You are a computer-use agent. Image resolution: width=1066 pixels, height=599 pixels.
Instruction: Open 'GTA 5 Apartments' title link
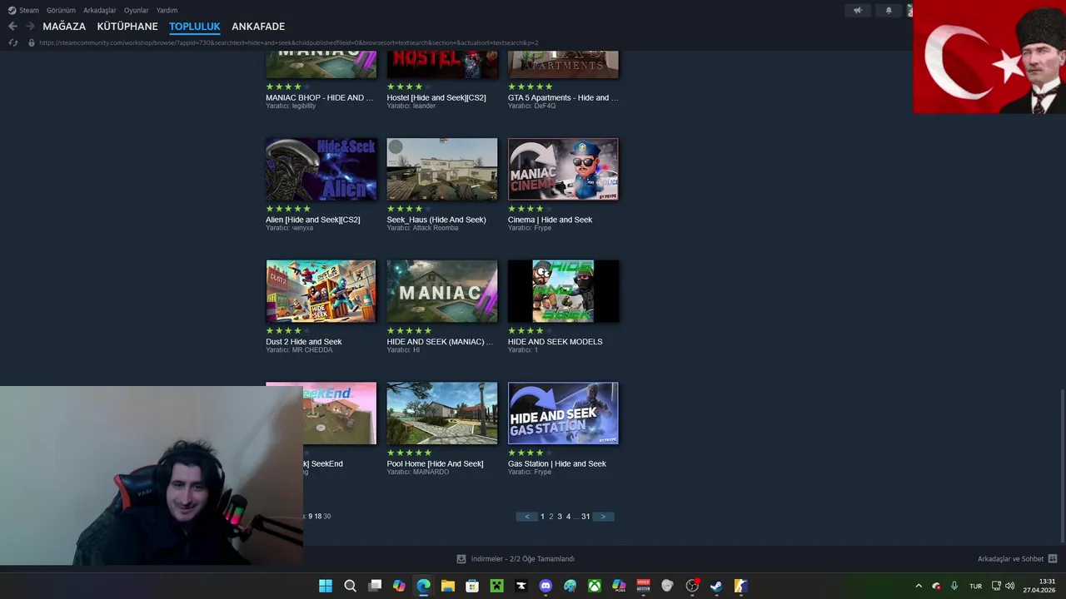coord(563,97)
